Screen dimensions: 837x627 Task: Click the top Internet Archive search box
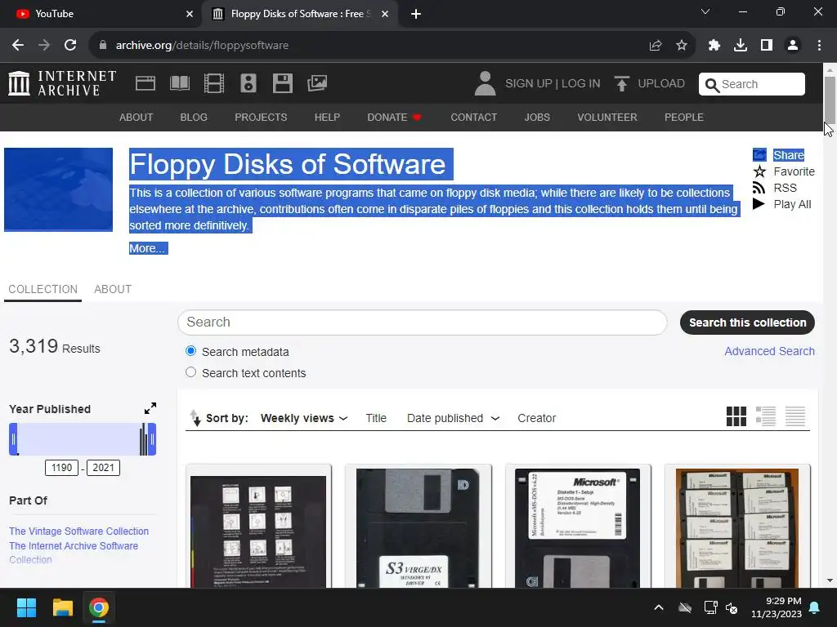[752, 84]
